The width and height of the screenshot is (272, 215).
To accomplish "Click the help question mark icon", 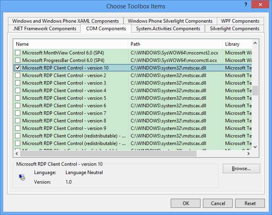I will (x=246, y=5).
